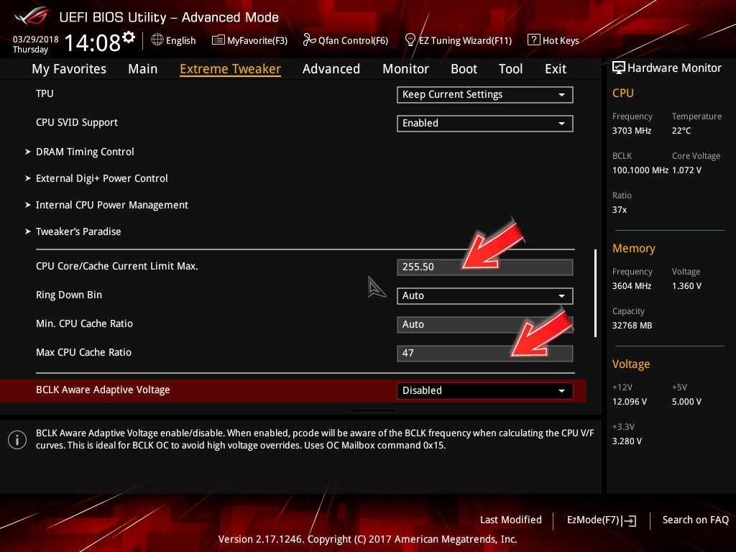Click the globe language icon
736x552 pixels.
(157, 40)
